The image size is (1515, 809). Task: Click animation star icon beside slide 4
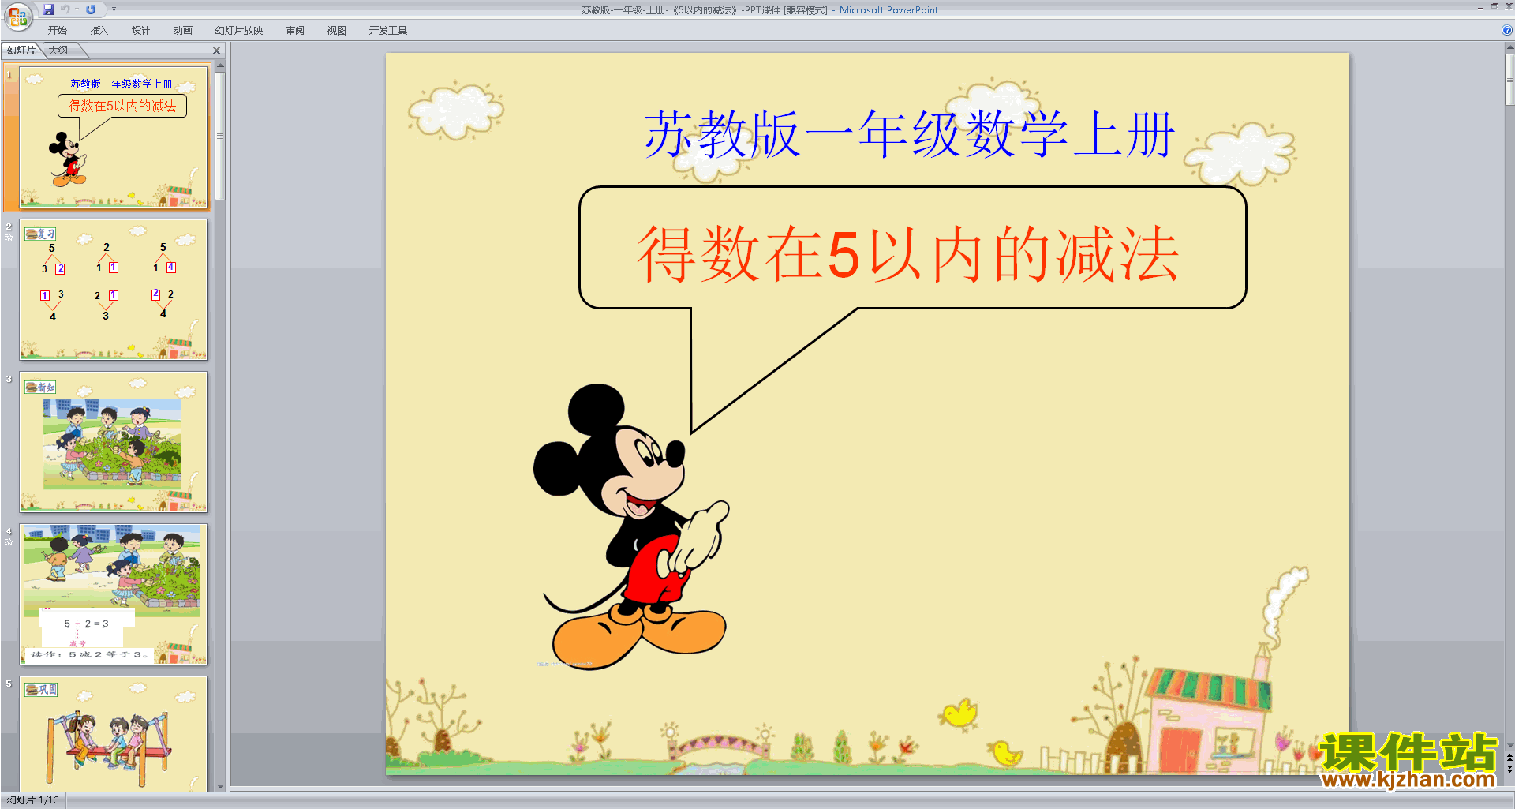(9, 542)
